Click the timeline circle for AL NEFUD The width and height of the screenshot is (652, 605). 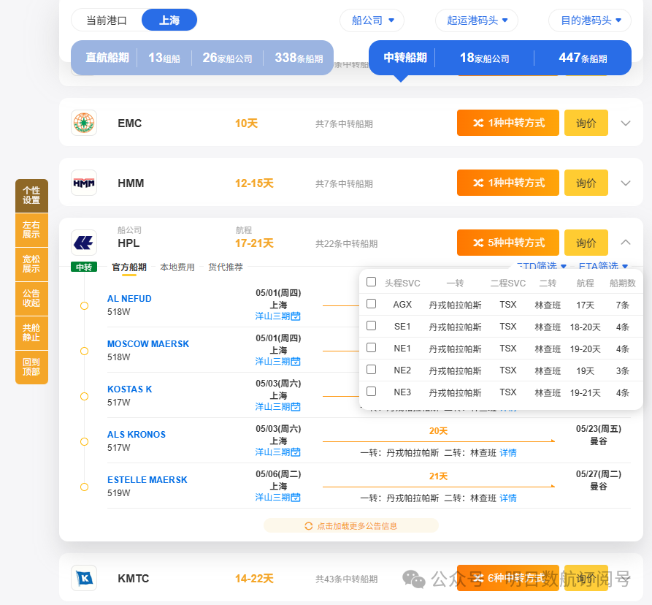point(85,306)
